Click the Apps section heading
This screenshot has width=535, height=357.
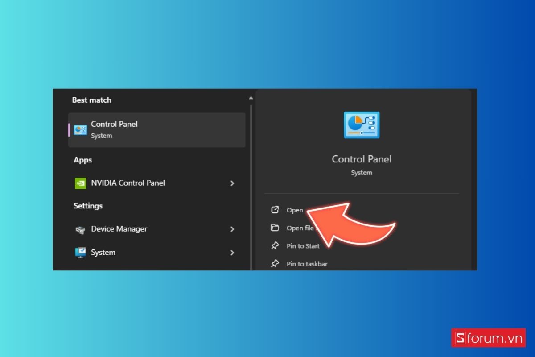(x=83, y=160)
